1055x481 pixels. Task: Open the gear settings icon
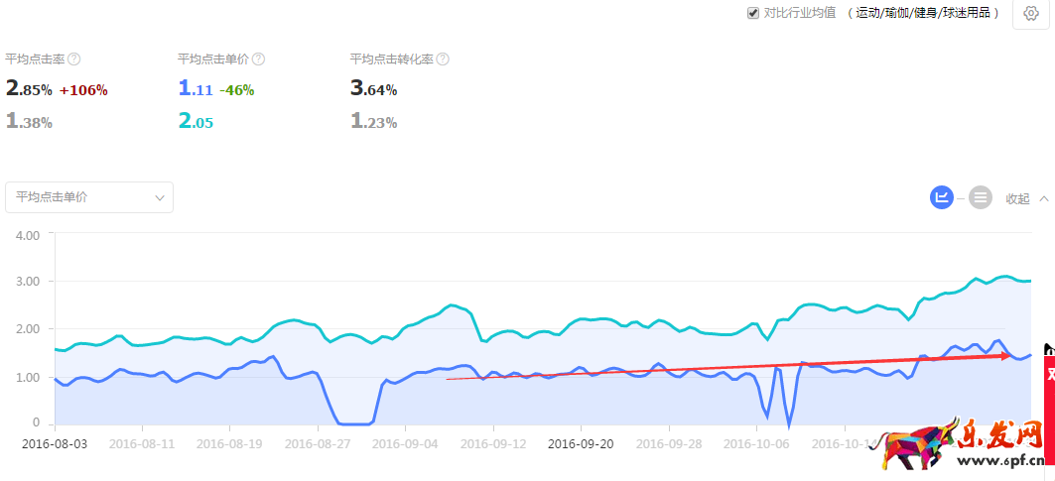1031,13
